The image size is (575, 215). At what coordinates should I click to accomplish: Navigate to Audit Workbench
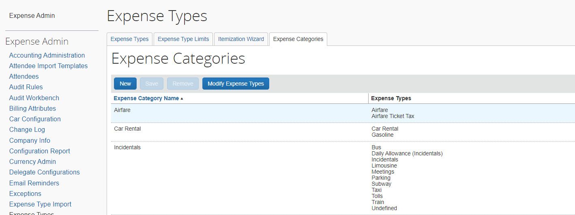(34, 98)
